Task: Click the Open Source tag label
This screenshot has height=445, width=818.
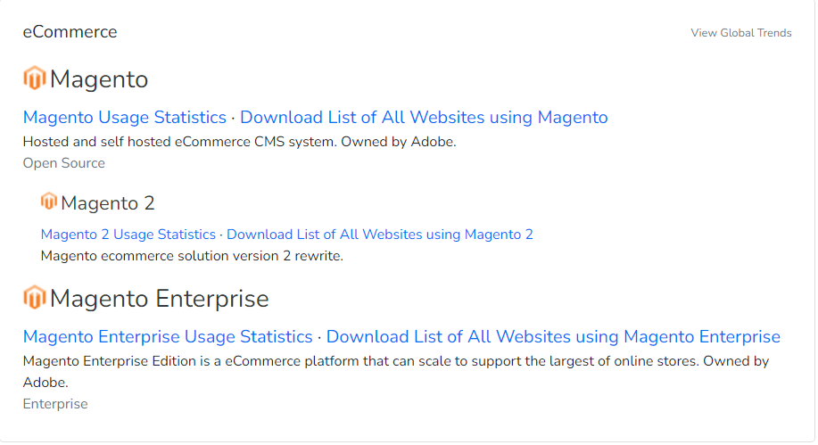Action: click(64, 163)
